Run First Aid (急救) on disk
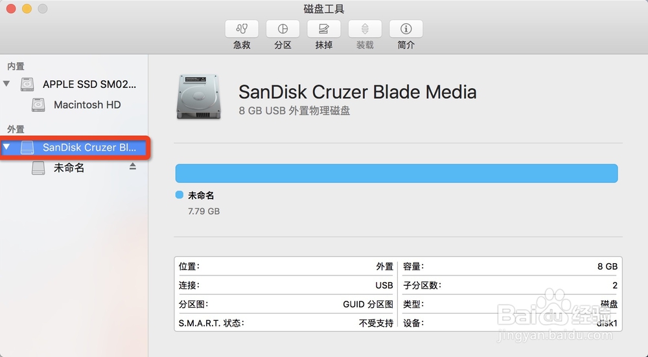Viewport: 648px width, 357px height. click(x=242, y=29)
